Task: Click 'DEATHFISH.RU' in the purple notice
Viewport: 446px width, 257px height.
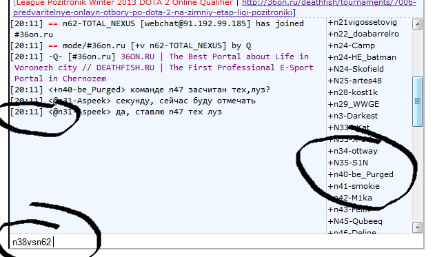Action: pyautogui.click(x=125, y=68)
